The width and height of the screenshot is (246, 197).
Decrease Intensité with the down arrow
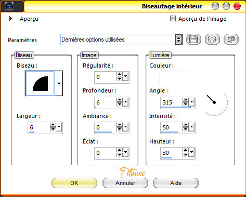186,129
